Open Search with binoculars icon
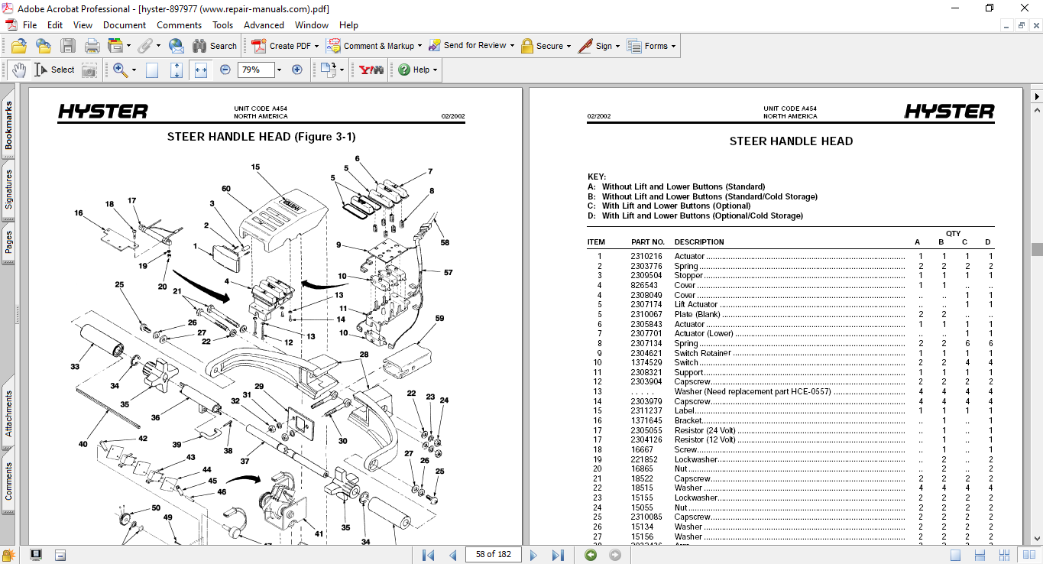Viewport: 1043px width, 564px height. click(215, 46)
